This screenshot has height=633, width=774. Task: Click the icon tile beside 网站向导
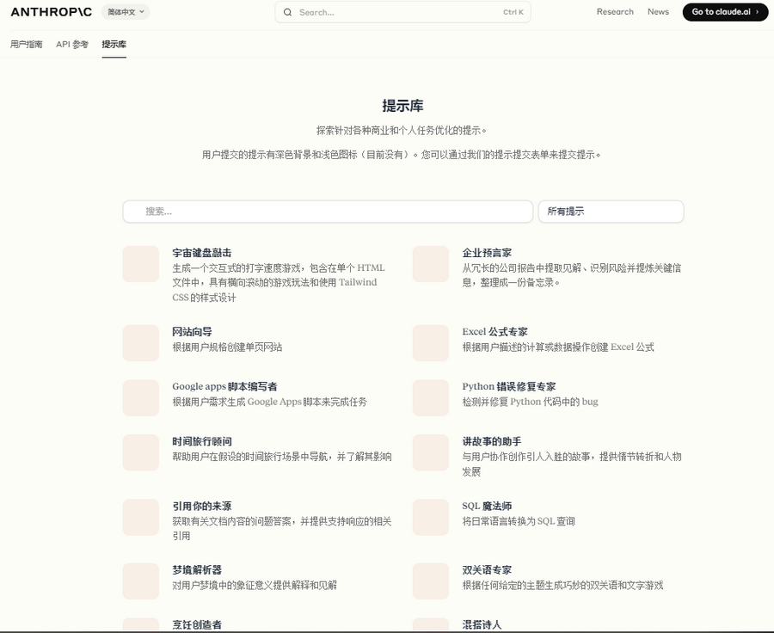pos(141,343)
